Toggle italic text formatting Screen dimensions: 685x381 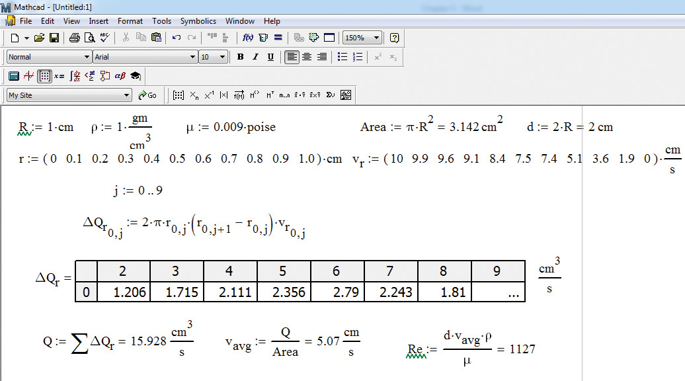[255, 57]
